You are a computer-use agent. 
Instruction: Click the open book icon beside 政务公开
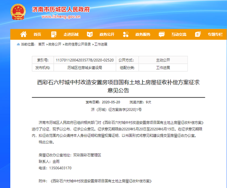click(x=90, y=34)
